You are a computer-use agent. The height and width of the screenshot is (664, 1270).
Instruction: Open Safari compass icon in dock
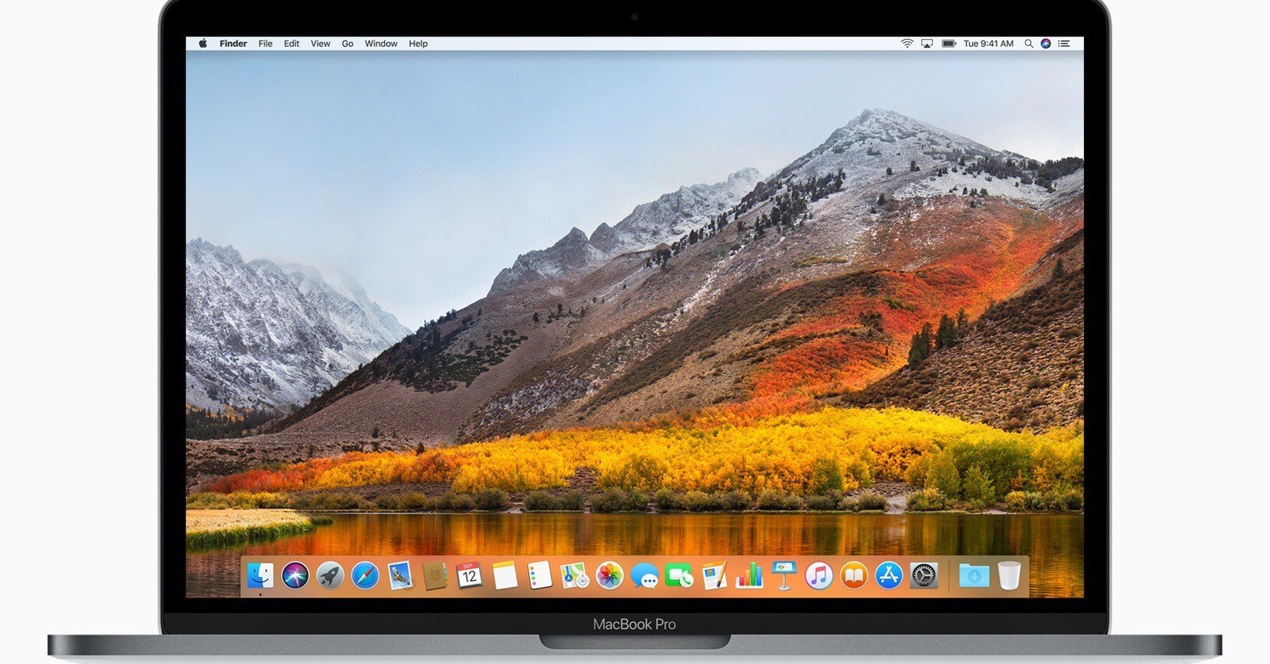coord(365,575)
